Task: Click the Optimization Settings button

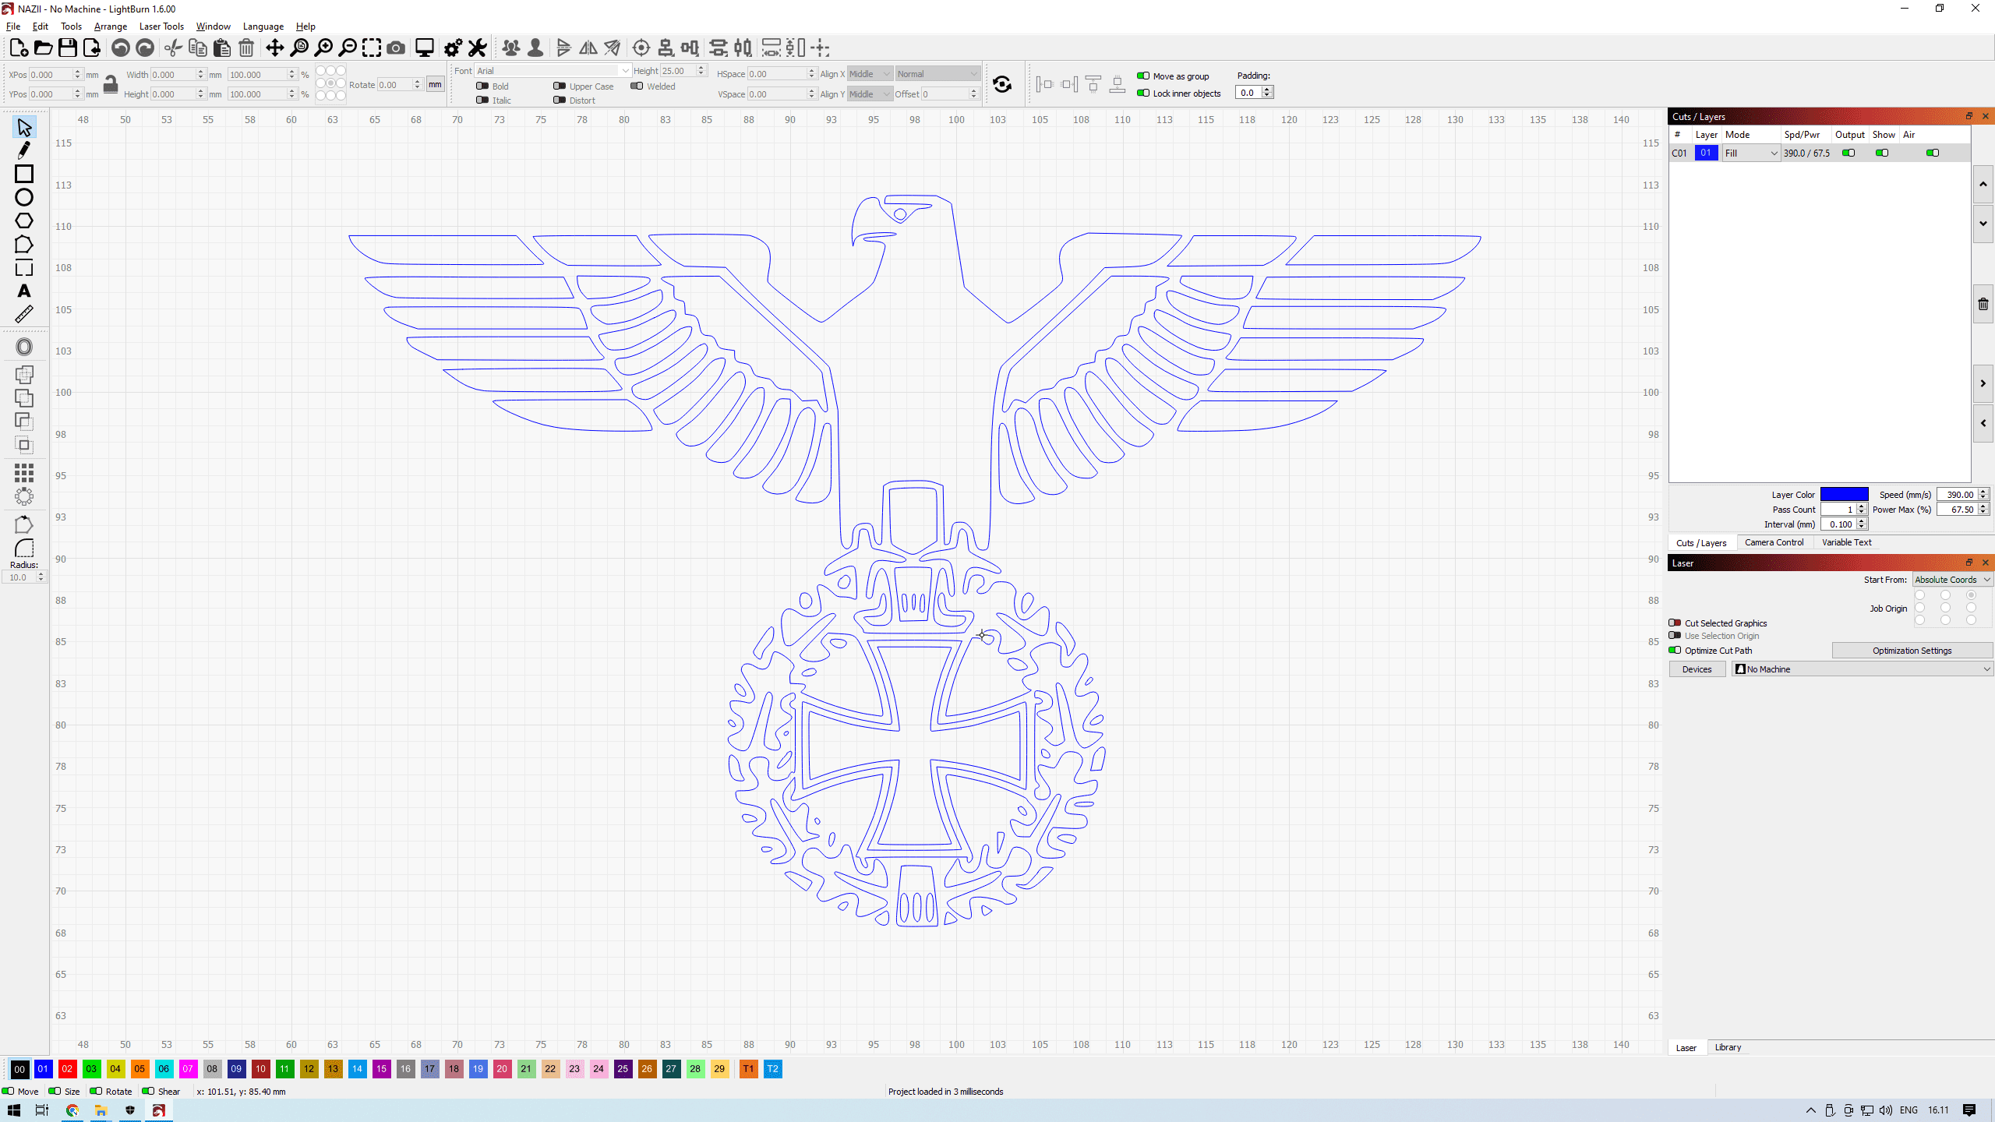Action: 1912,651
